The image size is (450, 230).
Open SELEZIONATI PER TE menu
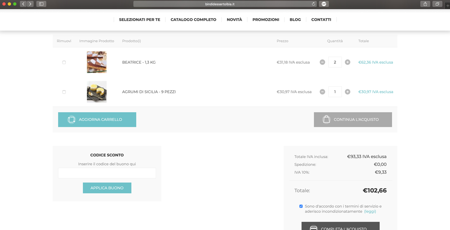[139, 20]
